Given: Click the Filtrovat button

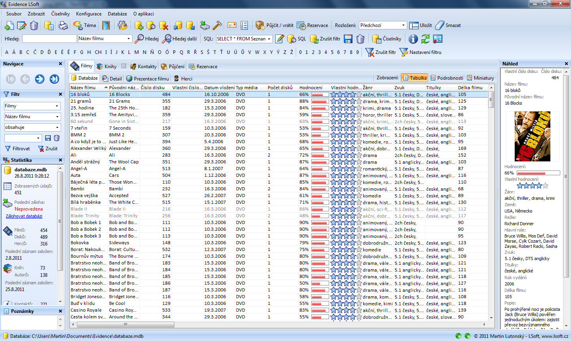Looking at the screenshot, I should (x=17, y=149).
